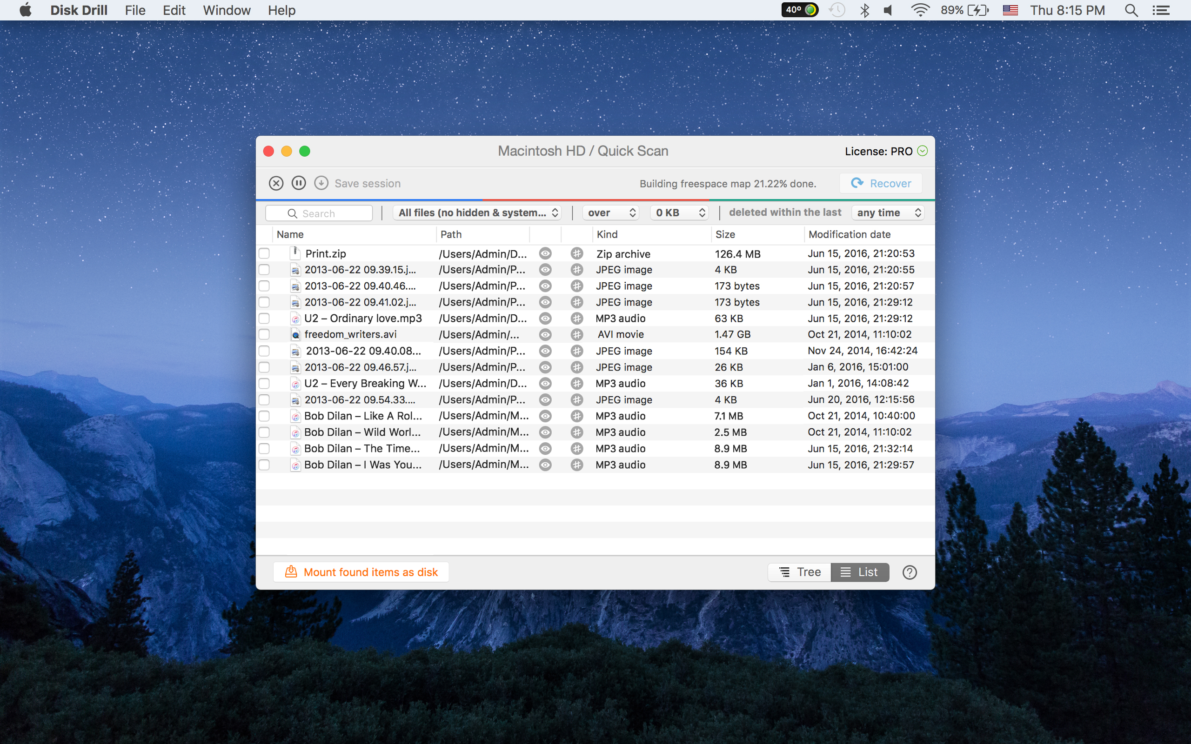This screenshot has width=1191, height=744.
Task: Click the eye preview icon for 2013-06-22 09.46.57.j...
Action: pyautogui.click(x=546, y=367)
